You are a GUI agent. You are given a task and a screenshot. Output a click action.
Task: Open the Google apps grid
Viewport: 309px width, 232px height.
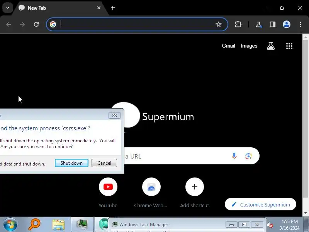pos(289,46)
